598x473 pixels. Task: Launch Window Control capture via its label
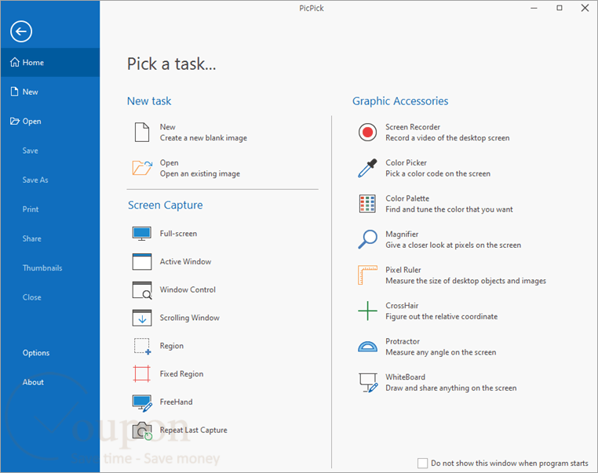click(188, 289)
